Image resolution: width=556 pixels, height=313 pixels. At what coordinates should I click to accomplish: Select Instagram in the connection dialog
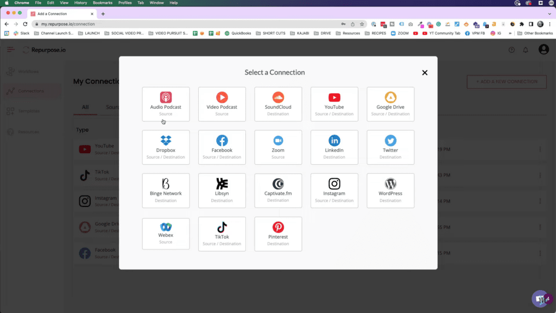[x=334, y=191]
